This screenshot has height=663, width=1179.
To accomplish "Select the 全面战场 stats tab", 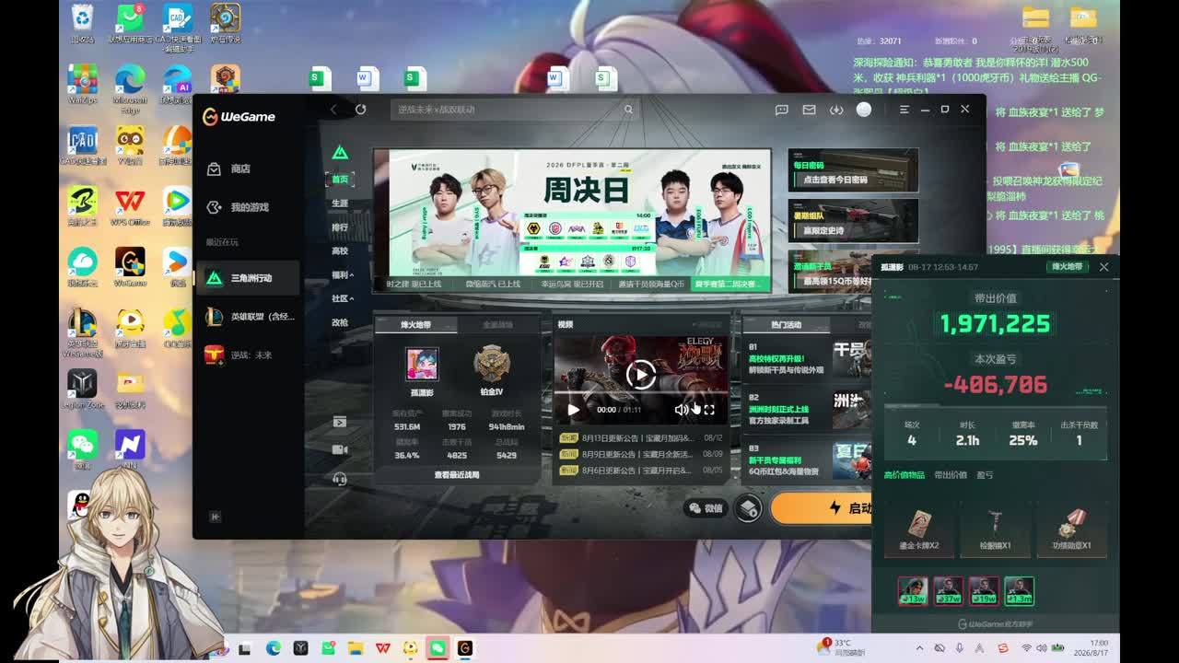I will tap(498, 325).
